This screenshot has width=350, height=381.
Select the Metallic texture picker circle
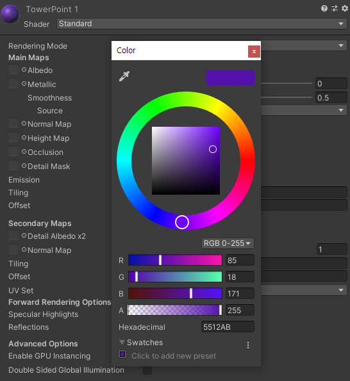24,84
